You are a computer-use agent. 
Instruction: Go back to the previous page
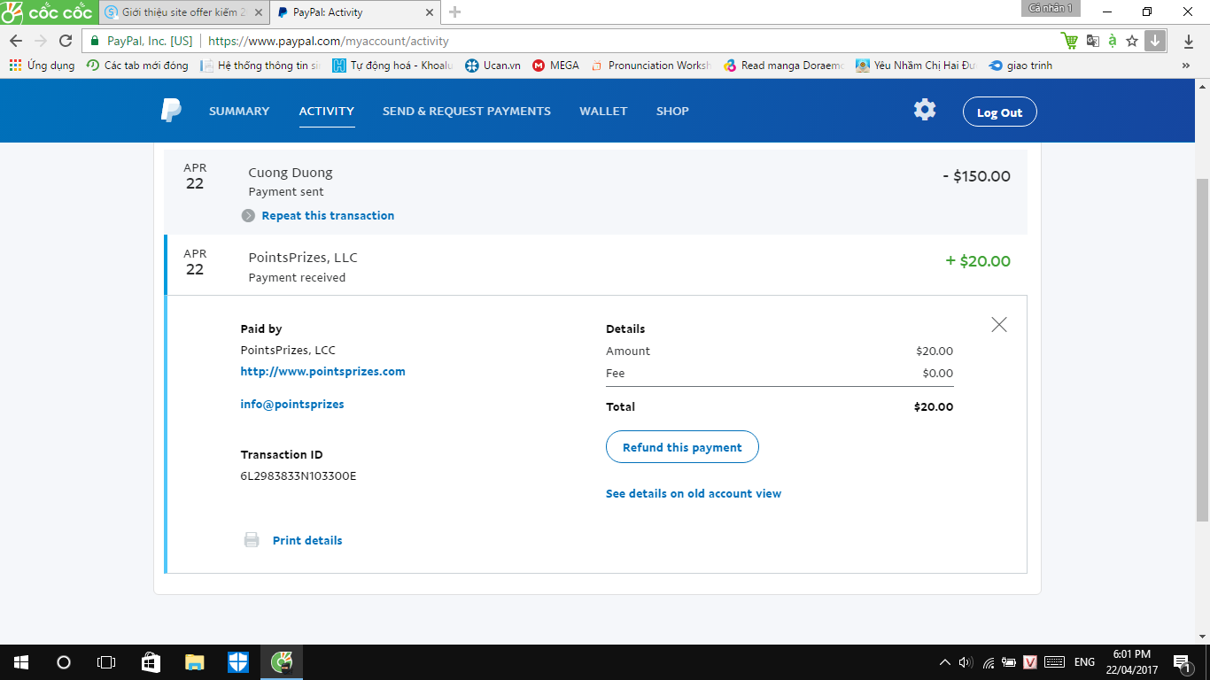click(16, 41)
